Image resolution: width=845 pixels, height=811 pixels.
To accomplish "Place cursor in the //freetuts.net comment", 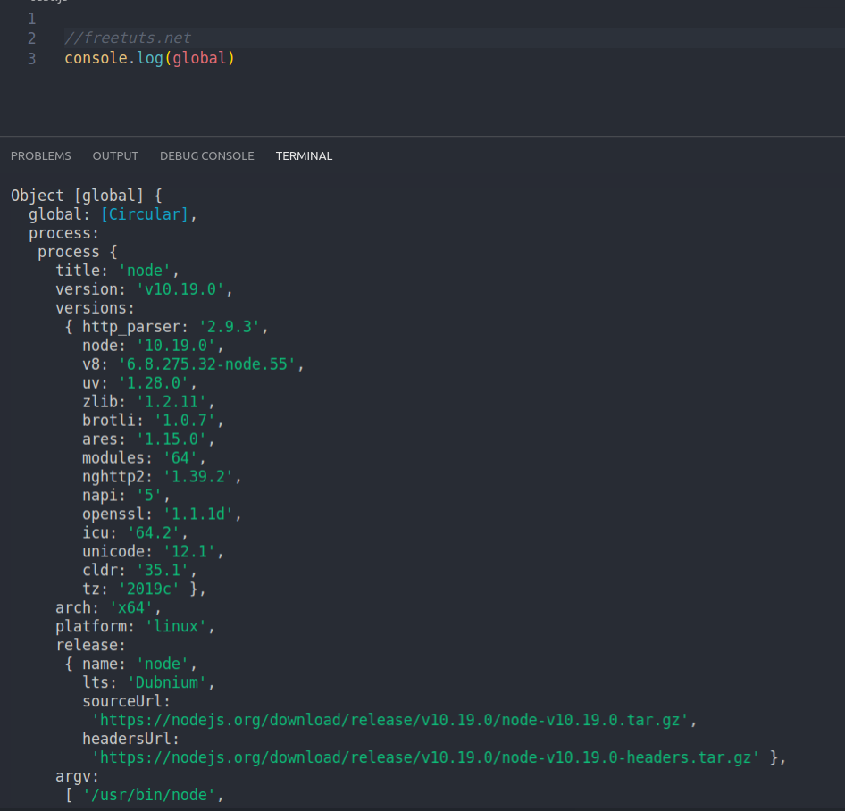I will pyautogui.click(x=128, y=38).
